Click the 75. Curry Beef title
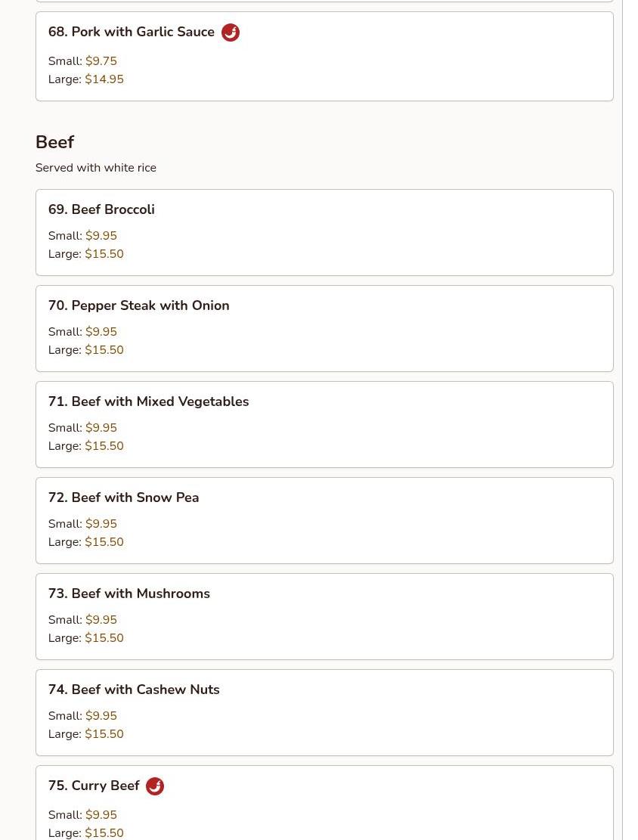This screenshot has width=638, height=840. point(94,786)
